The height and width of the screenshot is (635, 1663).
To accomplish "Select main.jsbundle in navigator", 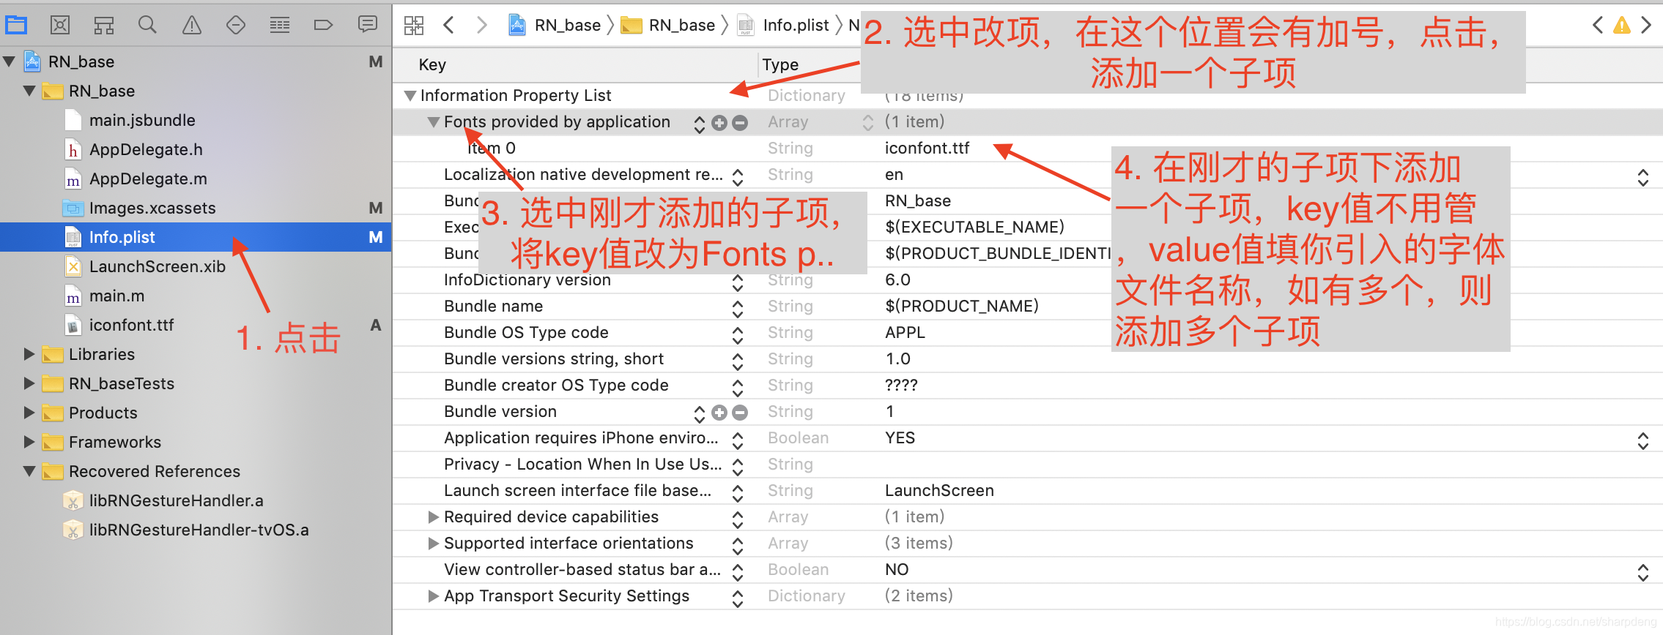I will pyautogui.click(x=142, y=121).
